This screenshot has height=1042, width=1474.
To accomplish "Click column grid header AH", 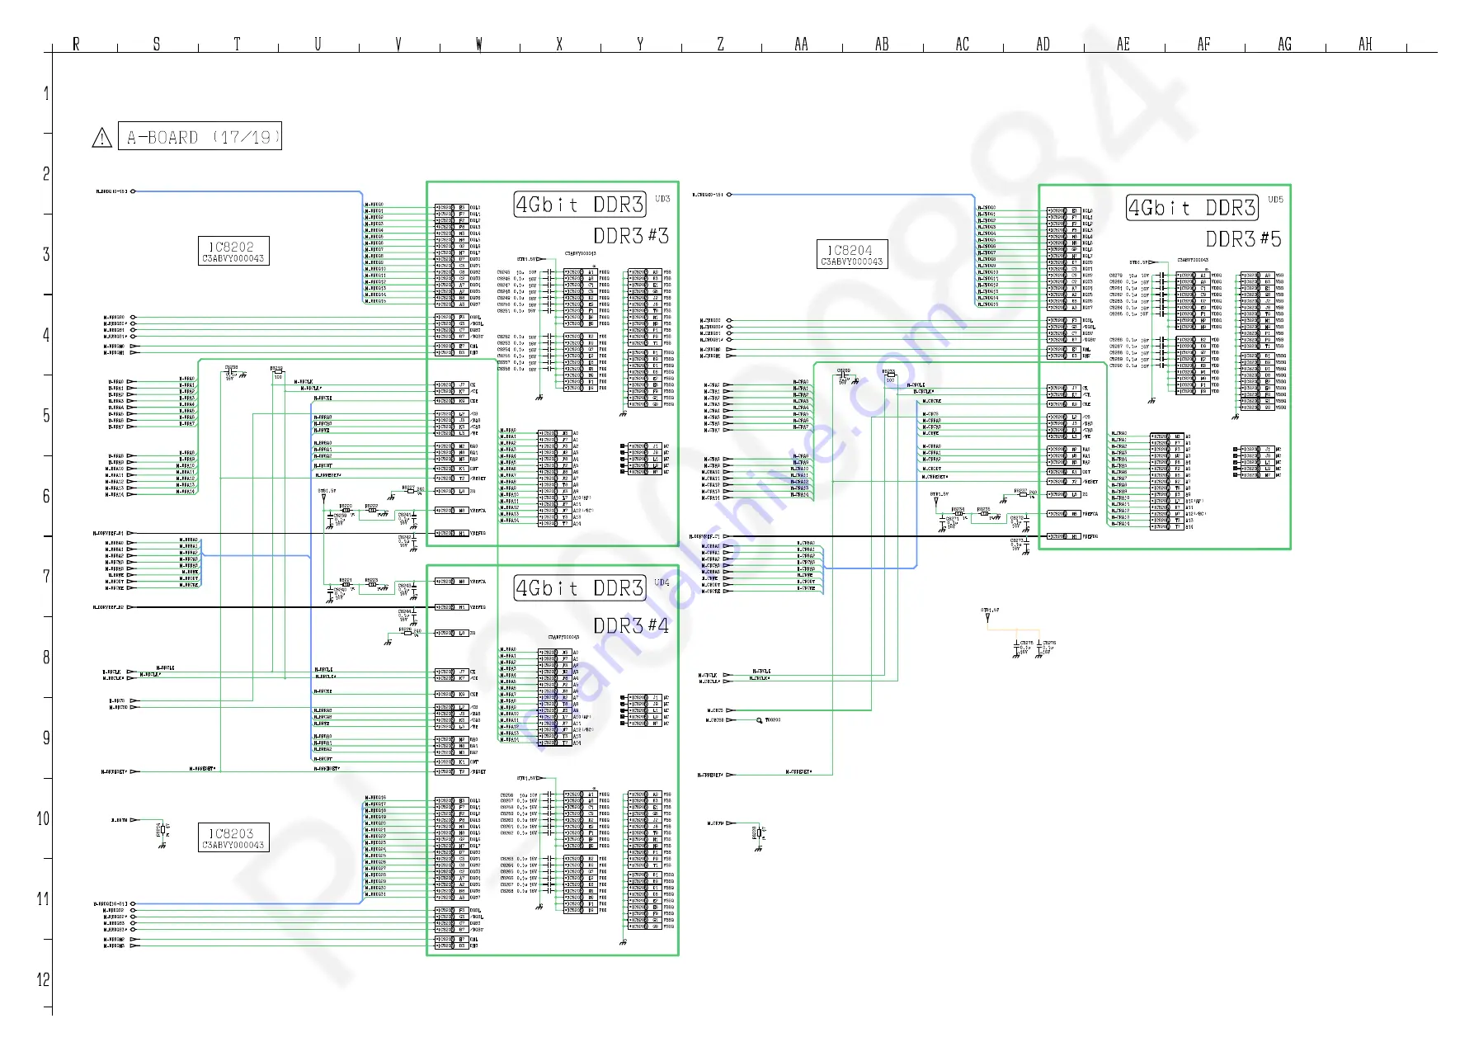I will (x=1365, y=45).
